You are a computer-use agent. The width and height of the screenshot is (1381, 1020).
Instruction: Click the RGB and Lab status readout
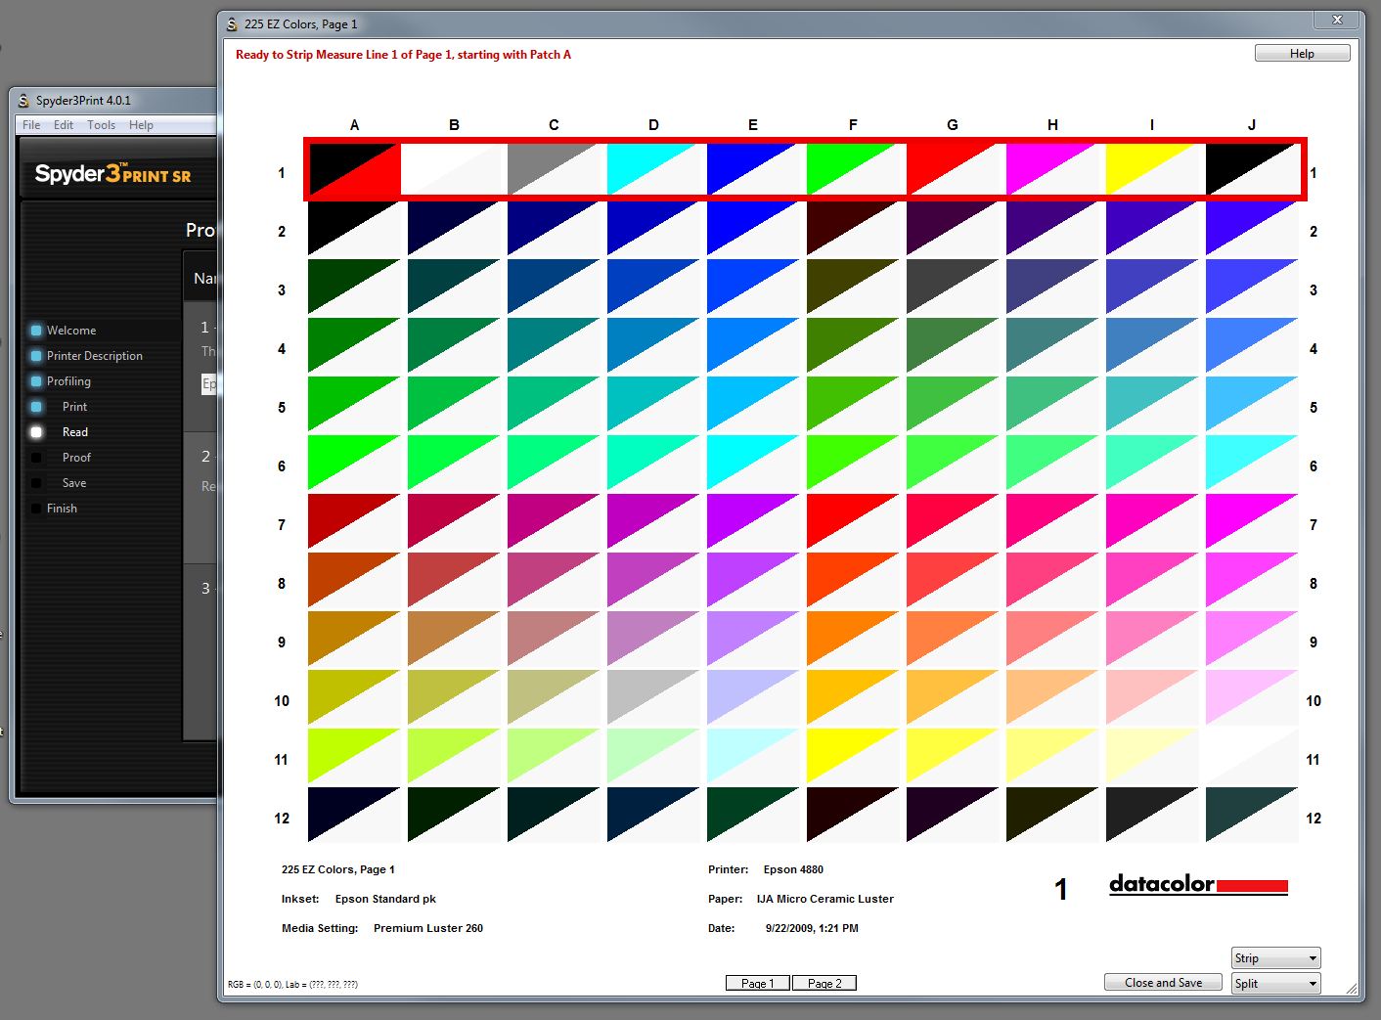[x=292, y=985]
